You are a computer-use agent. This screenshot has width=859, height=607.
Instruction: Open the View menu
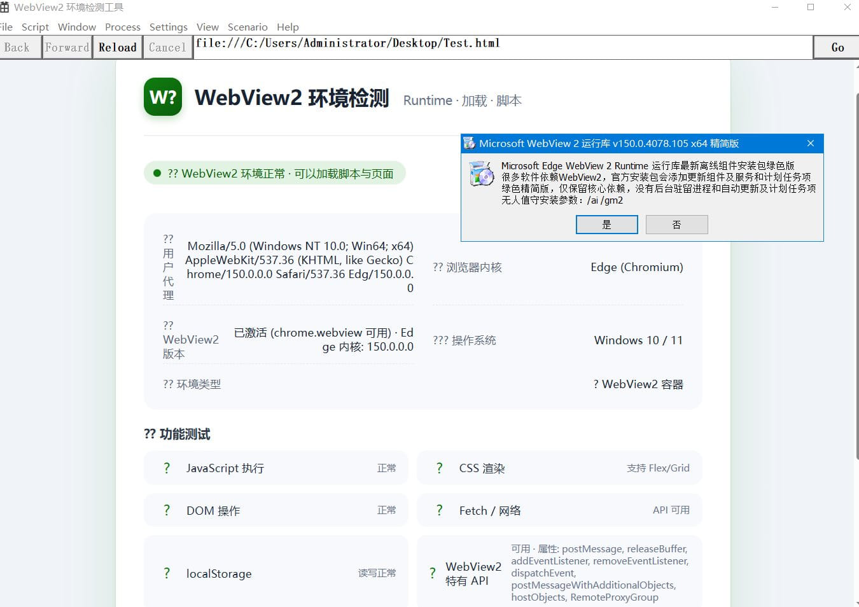pos(207,27)
